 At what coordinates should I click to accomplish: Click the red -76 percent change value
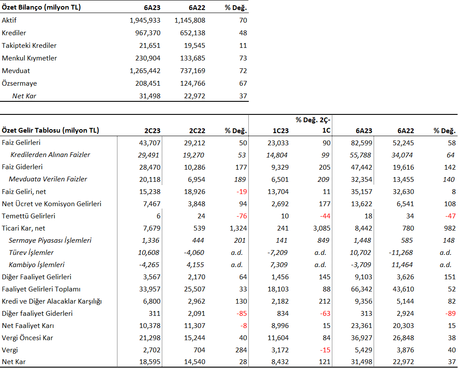coord(241,217)
